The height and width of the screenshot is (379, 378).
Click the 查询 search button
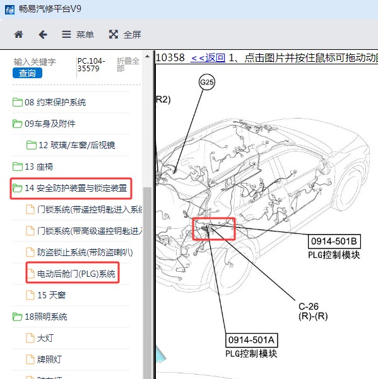pos(27,73)
